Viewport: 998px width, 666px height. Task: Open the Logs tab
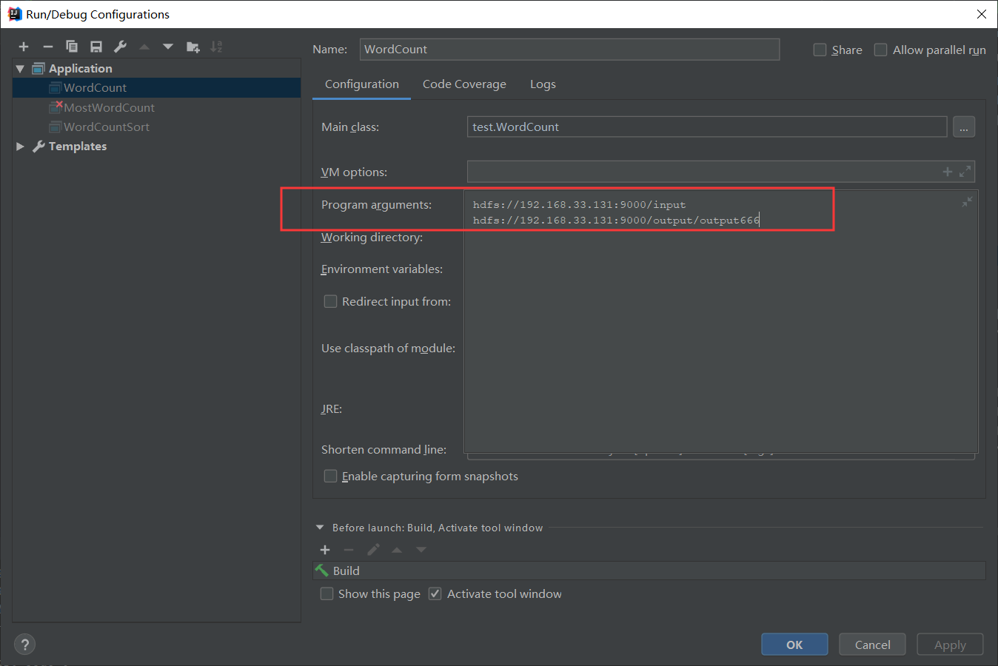pos(543,84)
